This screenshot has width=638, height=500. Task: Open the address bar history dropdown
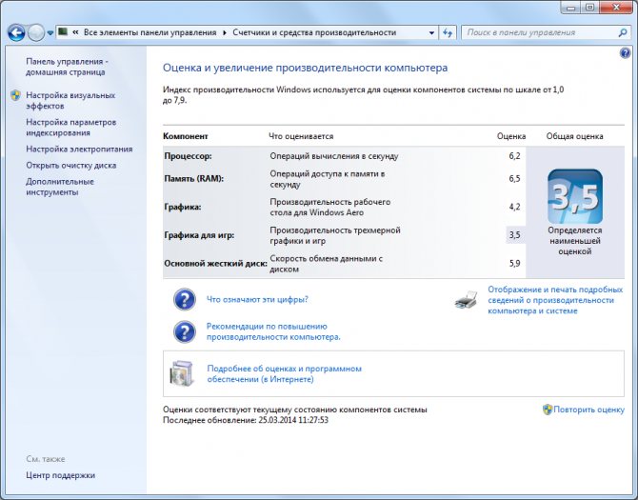point(431,32)
